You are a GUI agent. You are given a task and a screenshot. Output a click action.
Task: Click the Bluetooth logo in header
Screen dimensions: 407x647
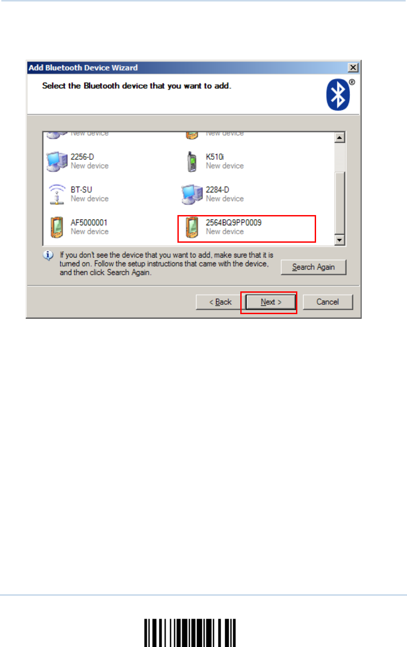click(x=339, y=95)
